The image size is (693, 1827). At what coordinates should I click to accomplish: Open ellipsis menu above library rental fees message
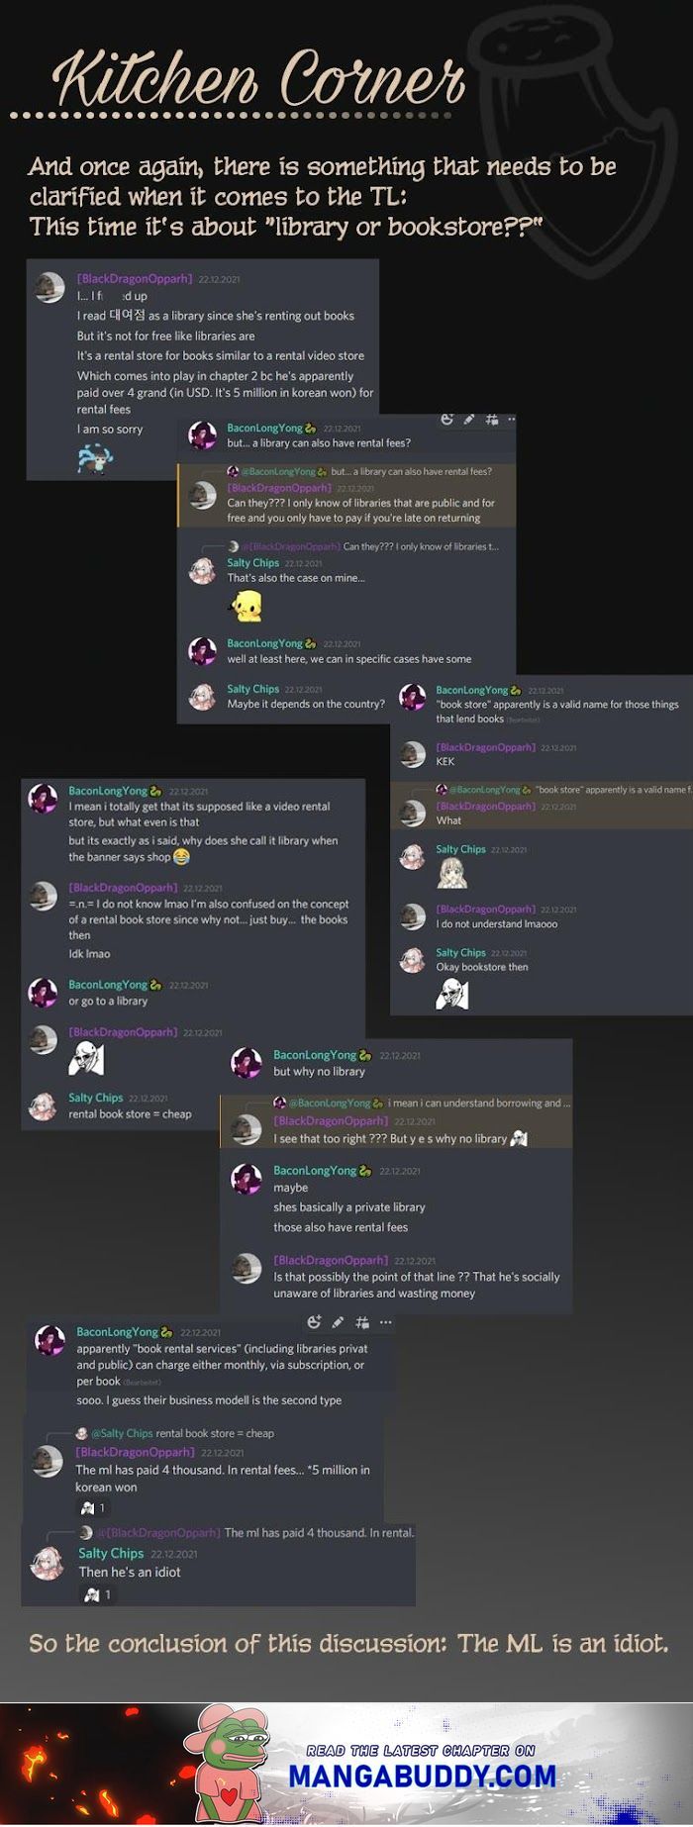tap(511, 420)
